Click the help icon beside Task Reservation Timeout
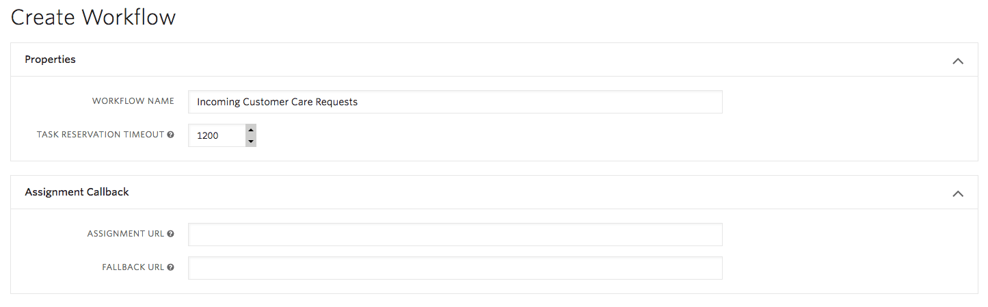This screenshot has height=307, width=988. pyautogui.click(x=171, y=135)
